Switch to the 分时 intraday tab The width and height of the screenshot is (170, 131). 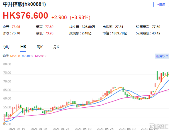[x=6, y=47]
